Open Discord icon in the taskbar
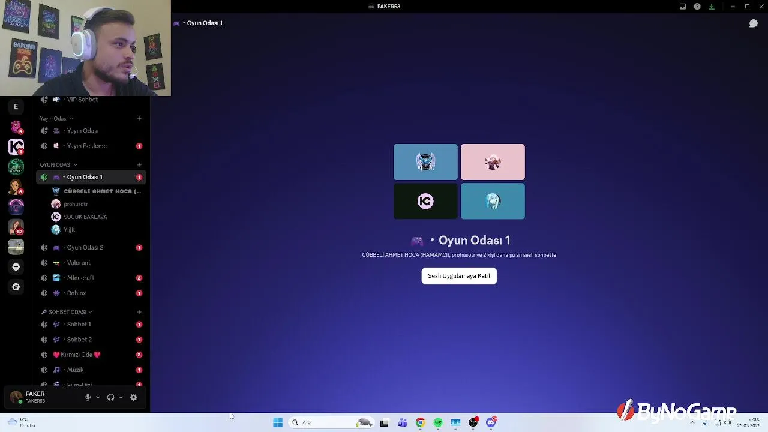 [x=491, y=422]
